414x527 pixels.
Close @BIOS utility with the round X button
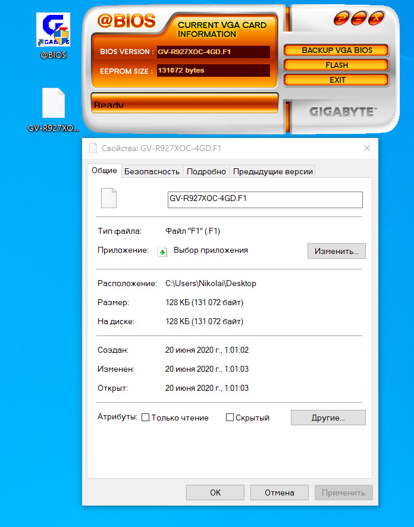376,18
